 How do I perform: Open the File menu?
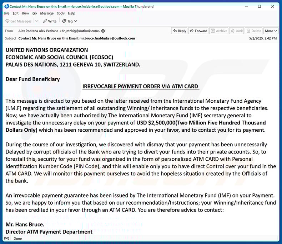click(7, 13)
